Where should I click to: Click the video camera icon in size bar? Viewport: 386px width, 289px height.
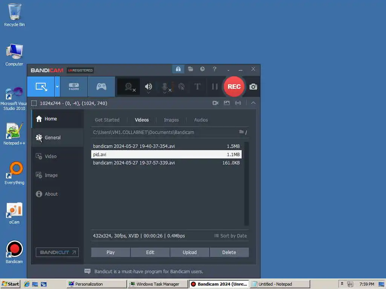pos(215,103)
